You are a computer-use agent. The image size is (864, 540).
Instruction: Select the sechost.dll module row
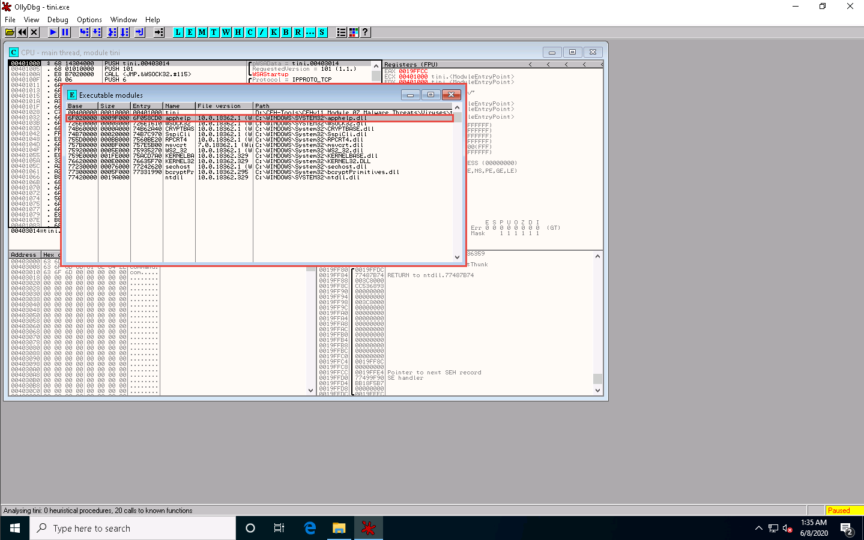point(259,167)
